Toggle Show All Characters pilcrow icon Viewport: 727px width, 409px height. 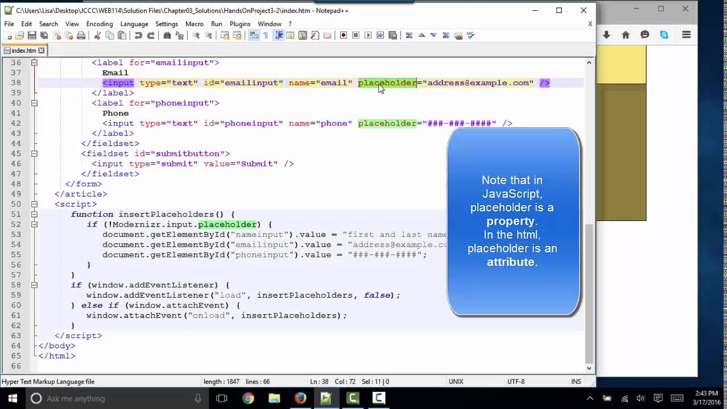tap(266, 35)
